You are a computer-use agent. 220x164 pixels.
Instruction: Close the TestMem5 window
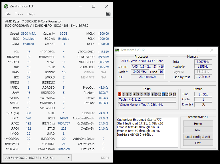click(x=212, y=50)
